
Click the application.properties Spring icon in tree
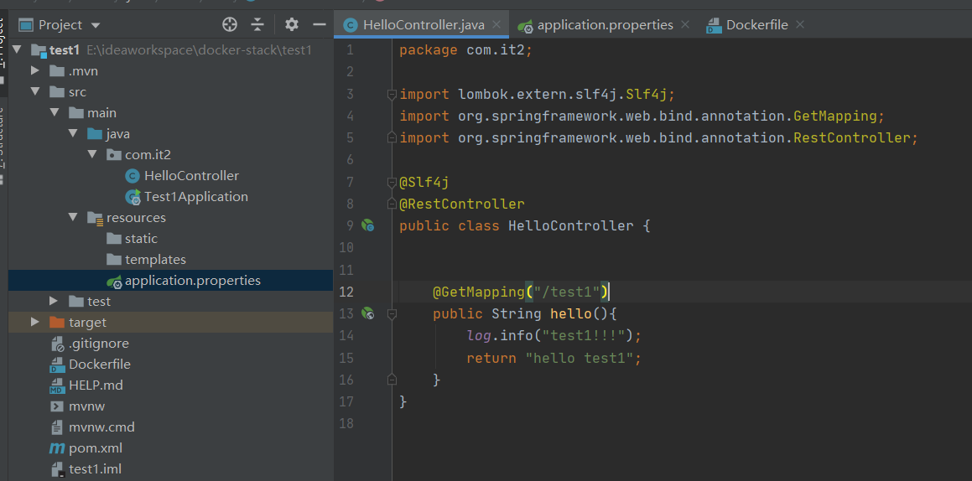(114, 281)
